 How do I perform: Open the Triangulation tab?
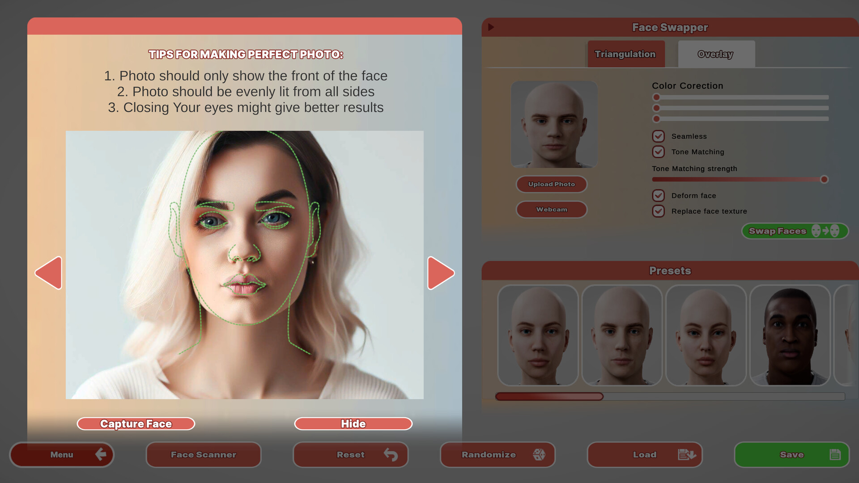point(625,54)
